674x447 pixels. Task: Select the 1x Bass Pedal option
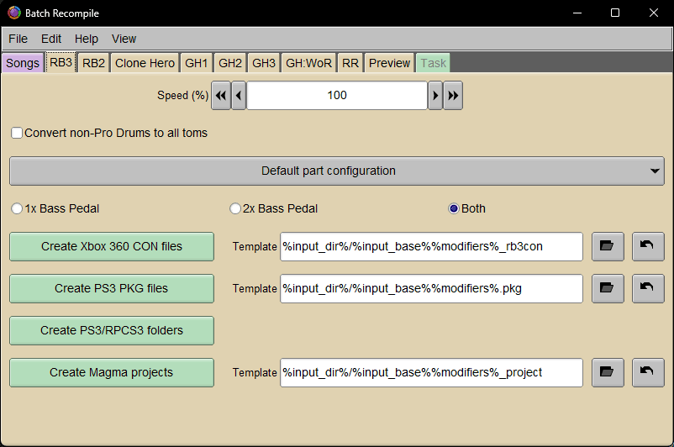(x=16, y=208)
